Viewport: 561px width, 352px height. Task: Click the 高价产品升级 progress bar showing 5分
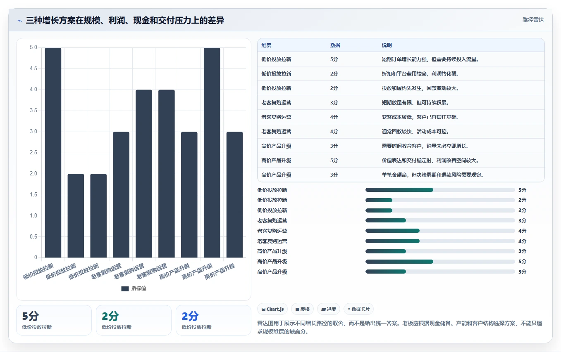coord(440,262)
